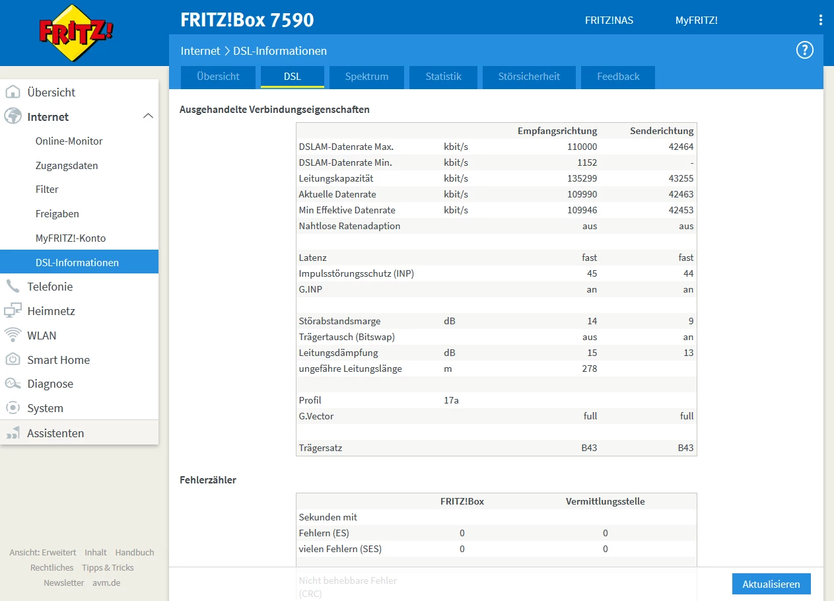
Task: Click the Heimnetz network icon
Action: (x=13, y=311)
